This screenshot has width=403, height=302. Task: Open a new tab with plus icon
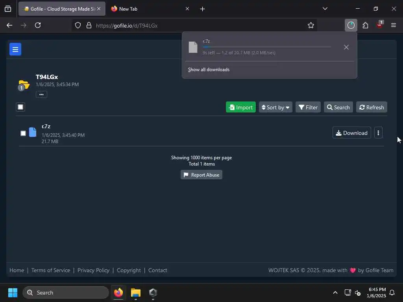pyautogui.click(x=202, y=9)
